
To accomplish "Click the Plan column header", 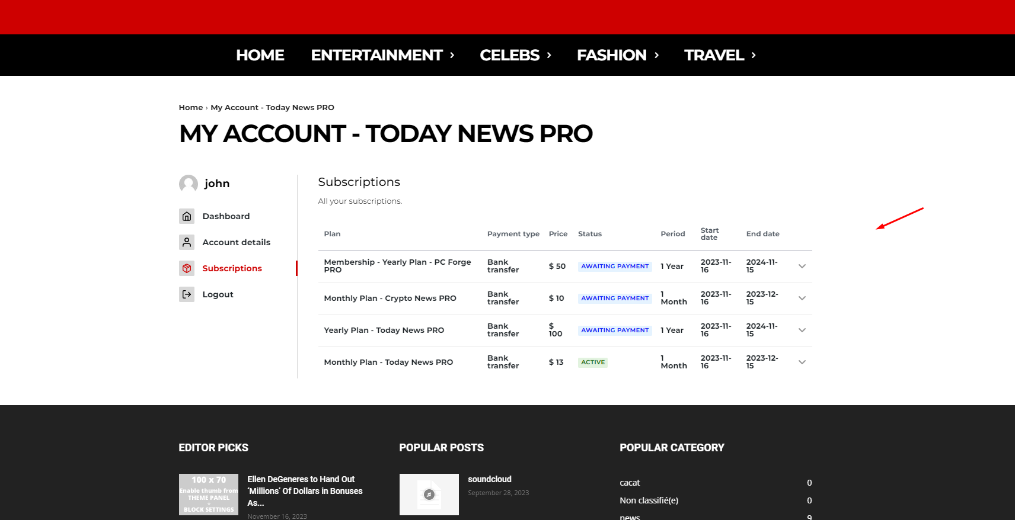I will pyautogui.click(x=332, y=234).
